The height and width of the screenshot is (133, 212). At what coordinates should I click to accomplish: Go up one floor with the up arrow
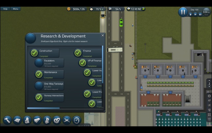pos(209,81)
